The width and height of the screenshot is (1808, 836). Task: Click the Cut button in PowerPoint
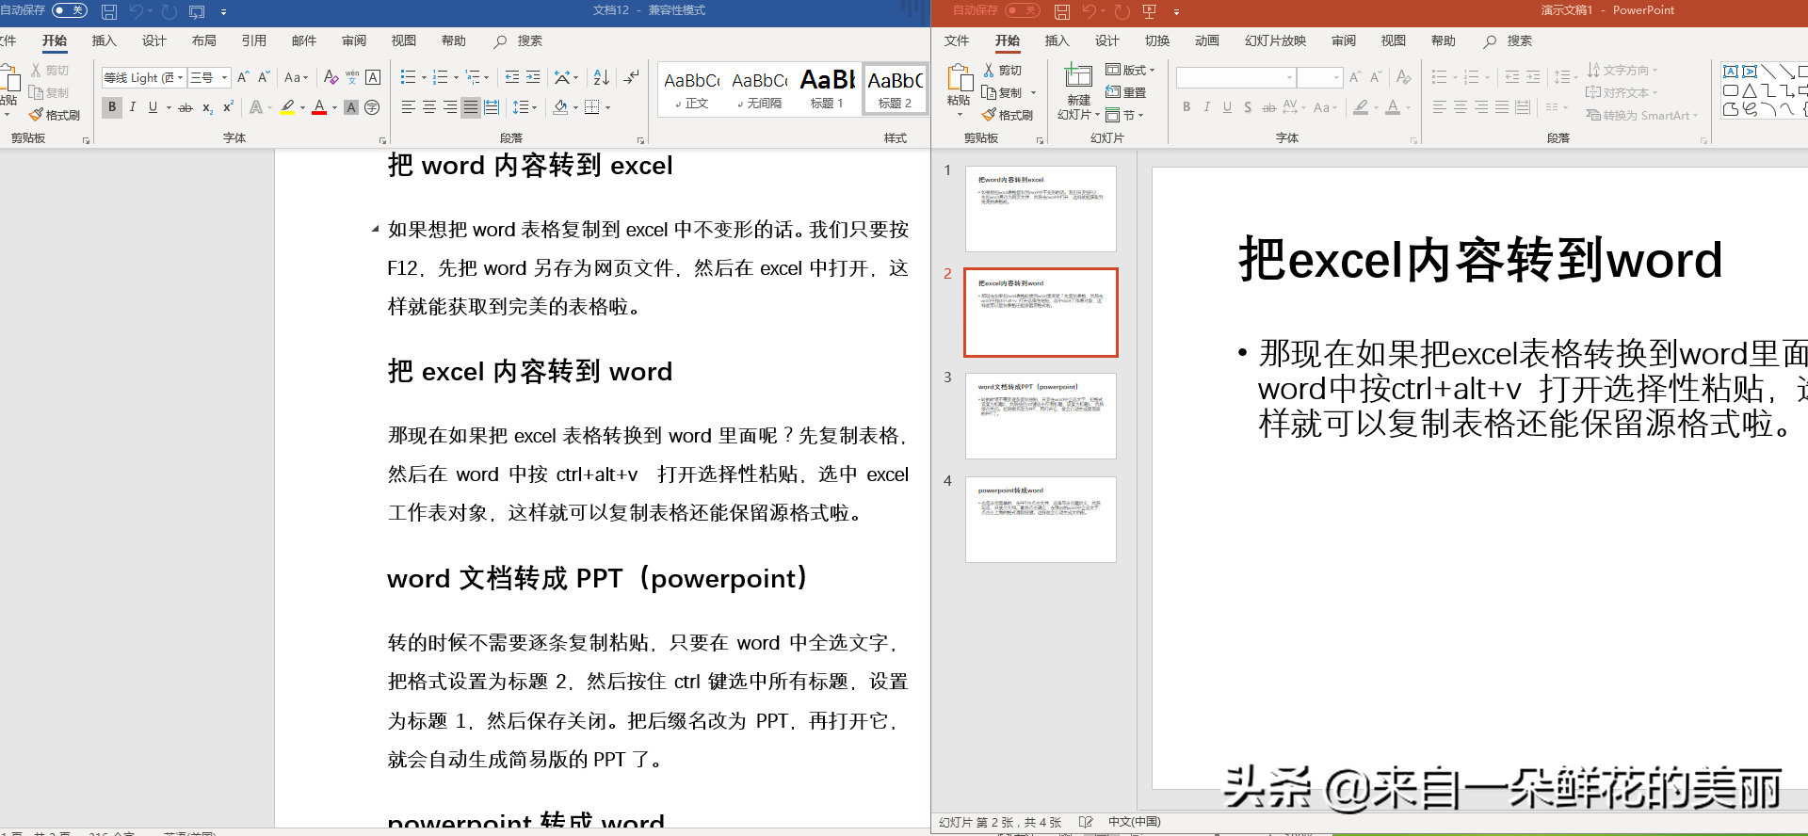[1003, 71]
